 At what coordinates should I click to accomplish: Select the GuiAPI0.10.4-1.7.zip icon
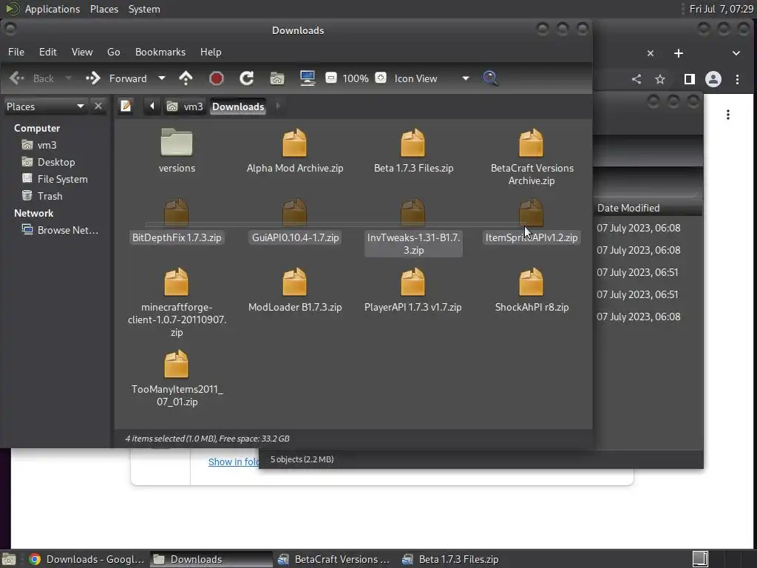click(x=294, y=212)
